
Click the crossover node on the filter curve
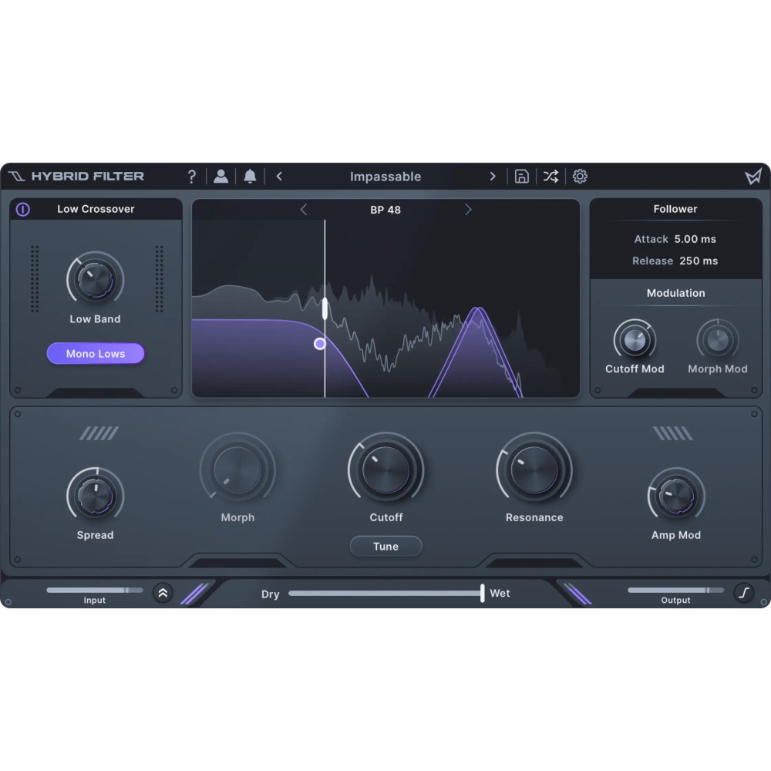pos(320,344)
